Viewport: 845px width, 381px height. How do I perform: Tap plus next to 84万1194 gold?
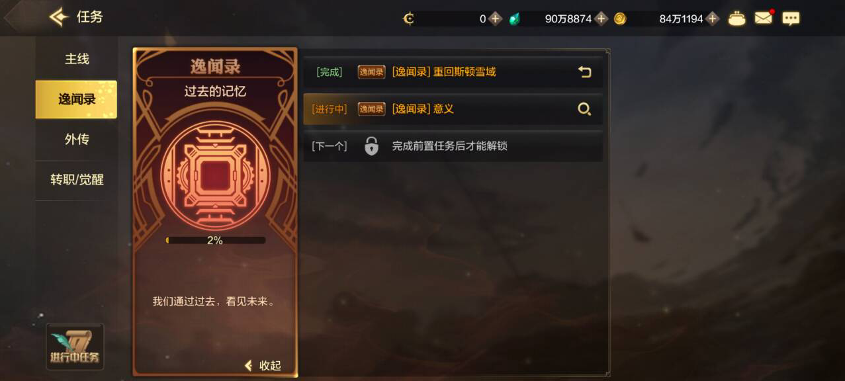pos(712,19)
